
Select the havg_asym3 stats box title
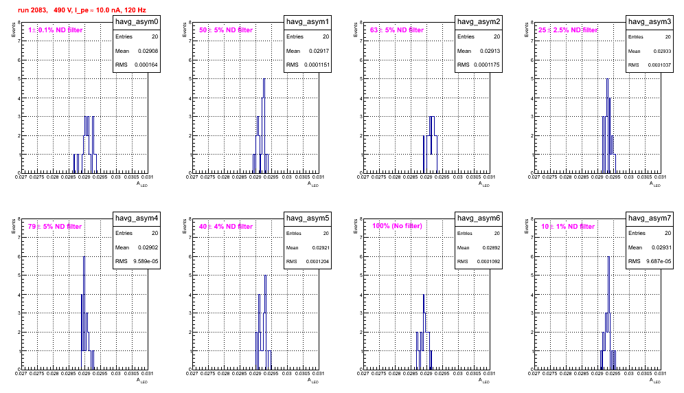click(650, 21)
